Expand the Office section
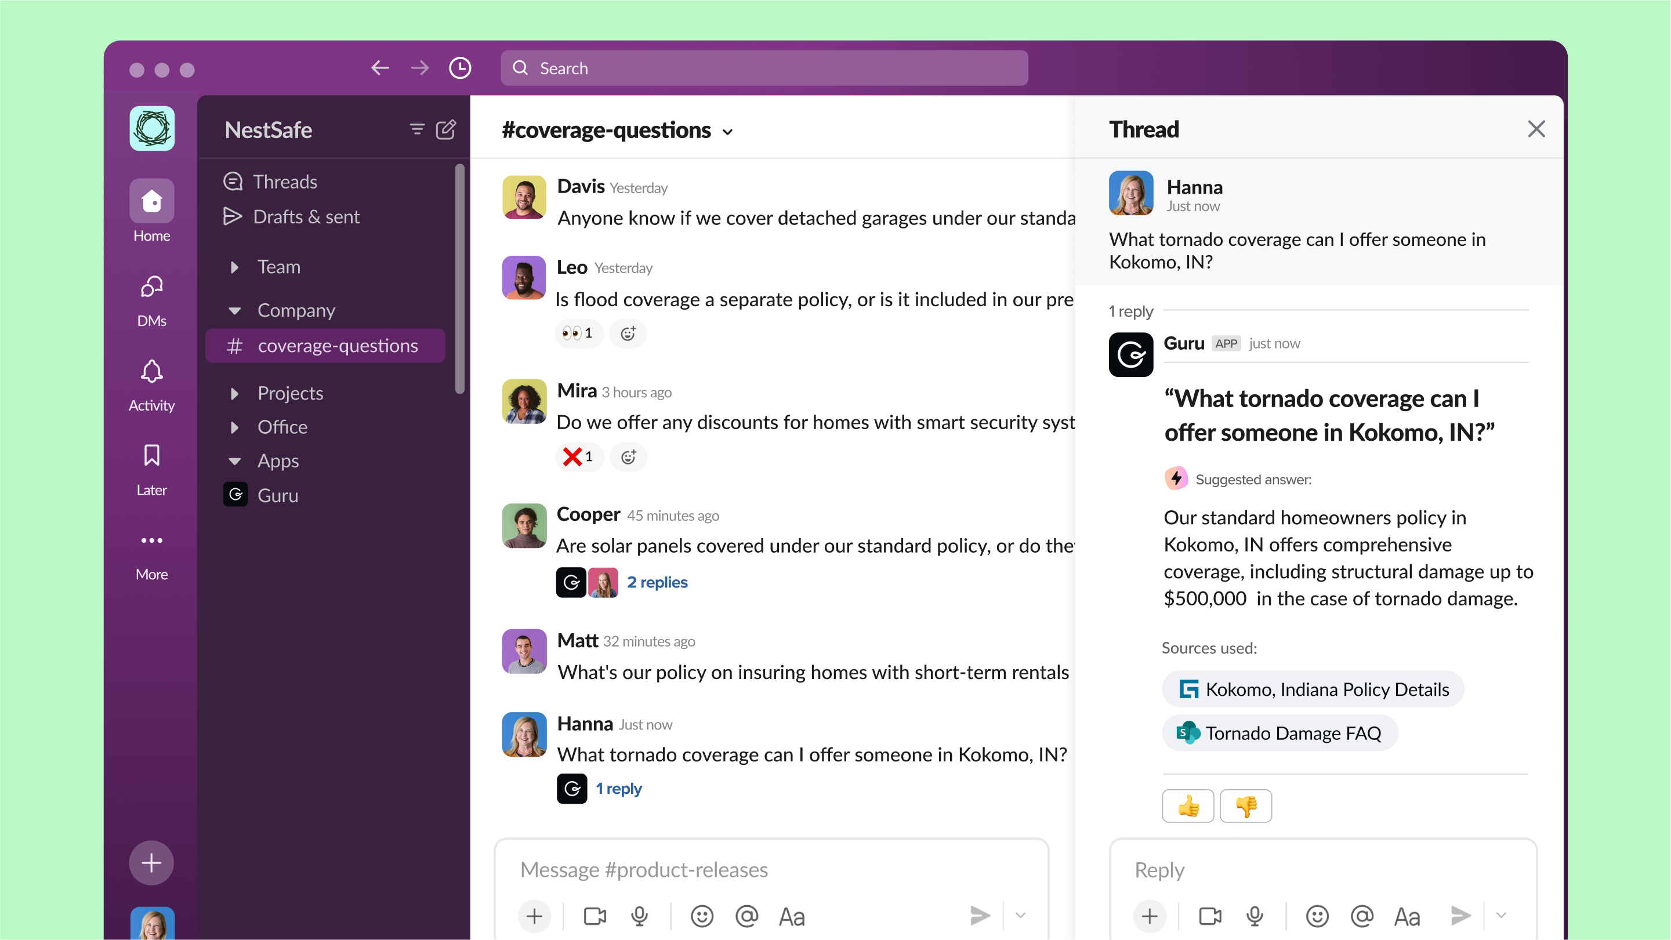 (235, 427)
